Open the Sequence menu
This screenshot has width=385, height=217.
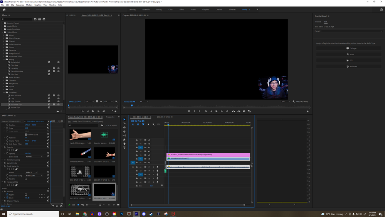20,5
